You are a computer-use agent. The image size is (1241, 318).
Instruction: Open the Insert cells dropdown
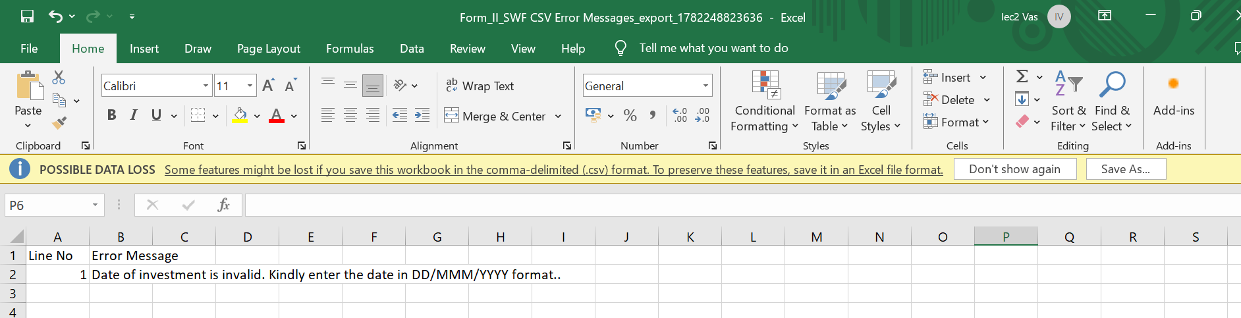click(983, 78)
